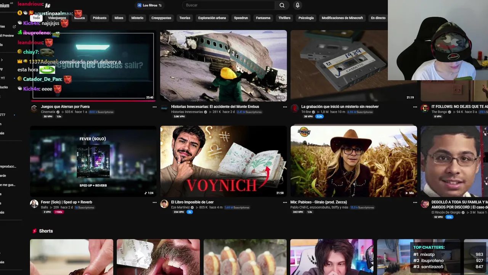This screenshot has height=275, width=488.
Task: Open Monte Erebus plane crash thumbnail
Action: coord(223,66)
